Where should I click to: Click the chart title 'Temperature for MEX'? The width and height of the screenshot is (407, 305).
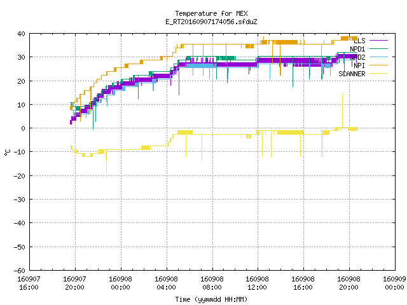click(211, 13)
